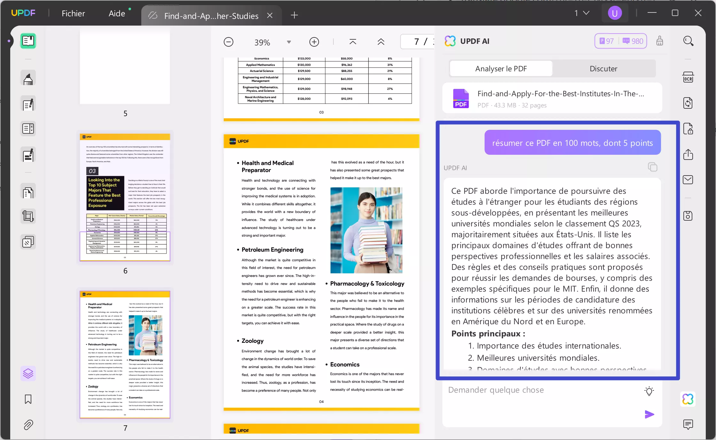This screenshot has width=716, height=440.
Task: Select the Find-and-Ap...her-Studies document tab
Action: 211,16
